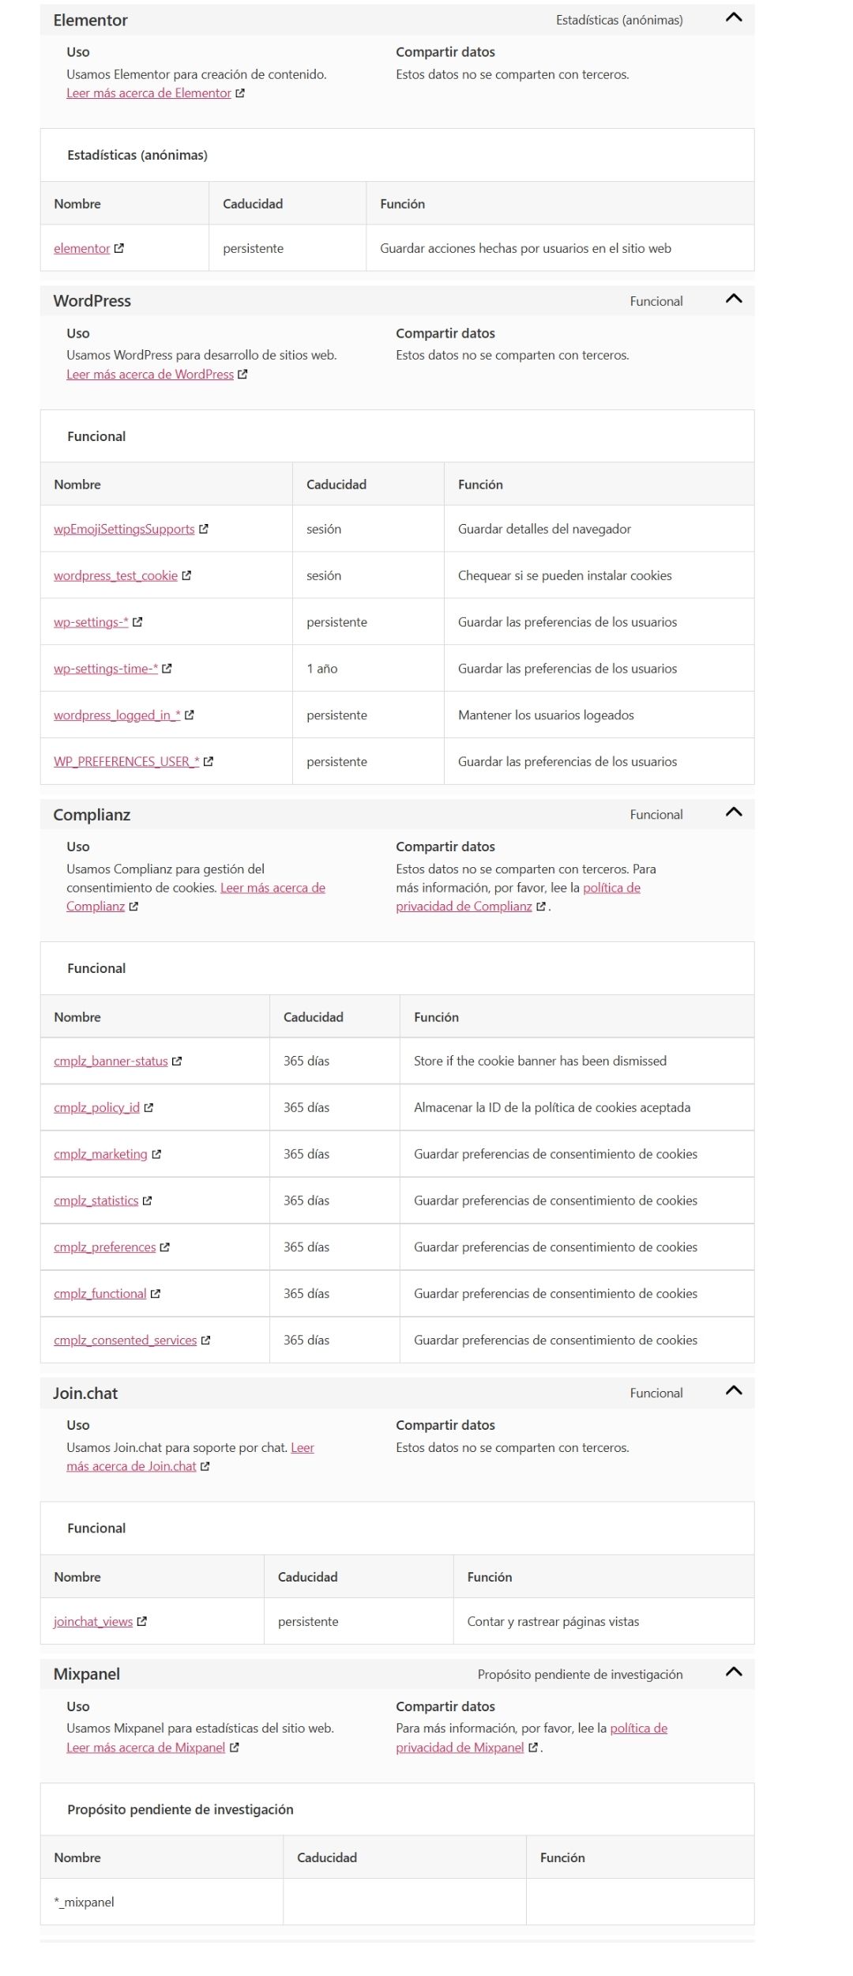Open the cmplz_marketing cookie link
The width and height of the screenshot is (853, 1976).
pos(100,1154)
